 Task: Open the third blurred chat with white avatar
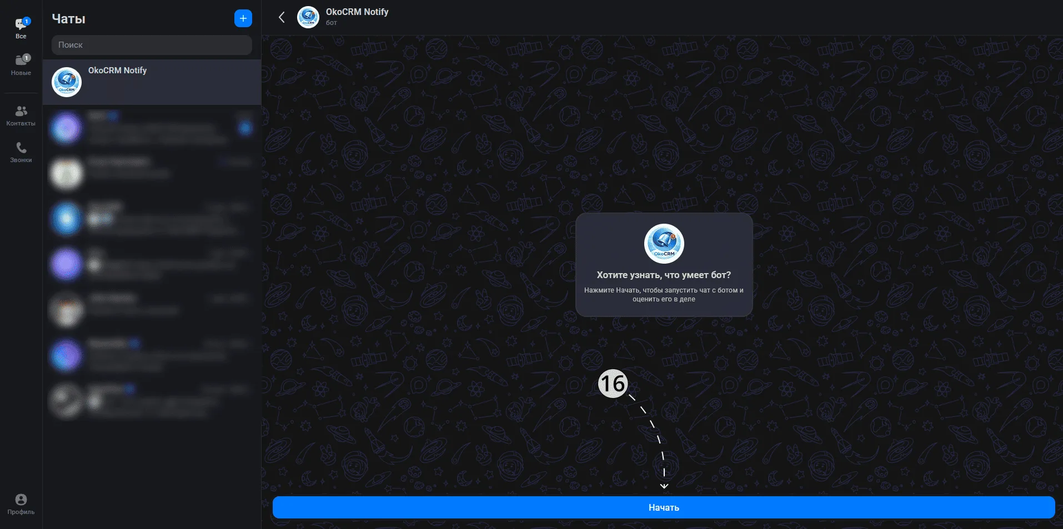(x=152, y=173)
